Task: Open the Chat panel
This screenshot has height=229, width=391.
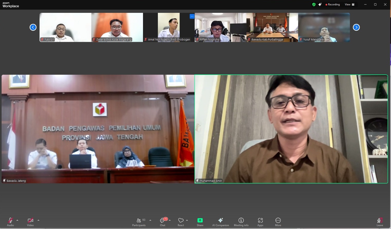Action: click(x=163, y=222)
